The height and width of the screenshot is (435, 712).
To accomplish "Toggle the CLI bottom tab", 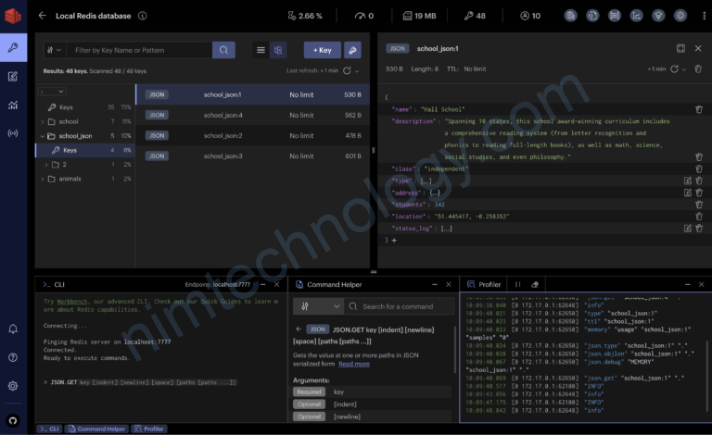I will tap(49, 429).
